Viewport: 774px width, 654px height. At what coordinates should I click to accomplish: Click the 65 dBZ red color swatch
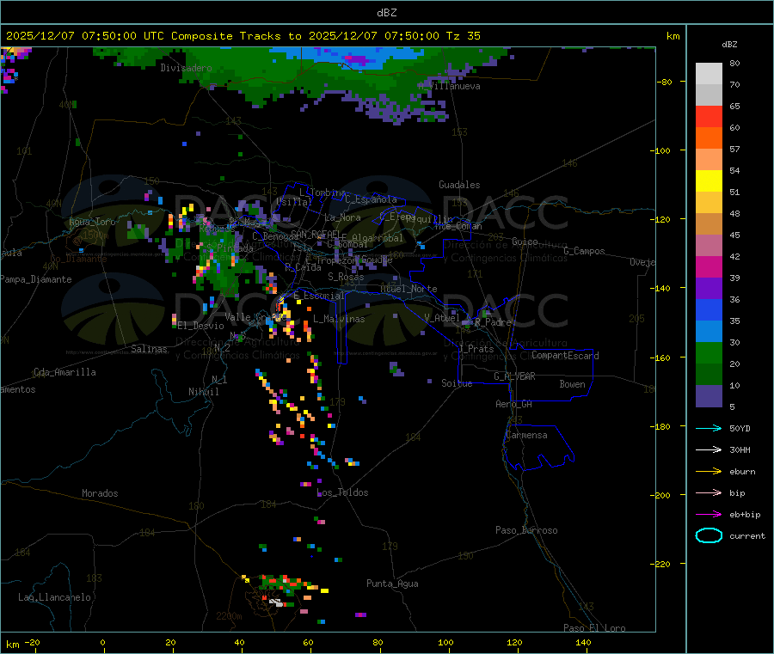point(709,116)
